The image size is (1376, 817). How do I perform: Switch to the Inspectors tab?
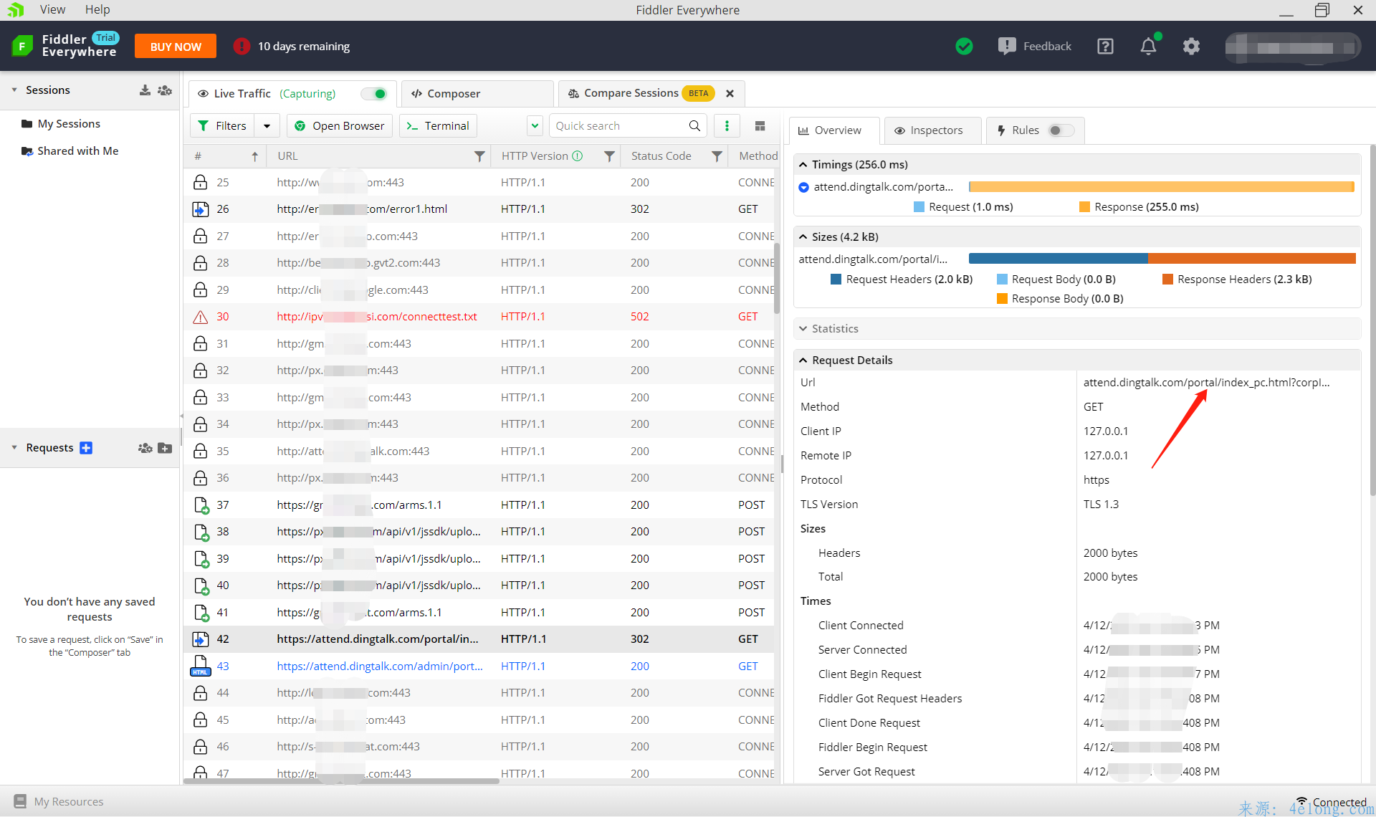point(932,130)
